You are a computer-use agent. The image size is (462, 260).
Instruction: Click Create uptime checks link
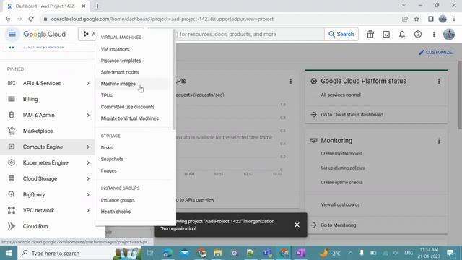[341, 183]
